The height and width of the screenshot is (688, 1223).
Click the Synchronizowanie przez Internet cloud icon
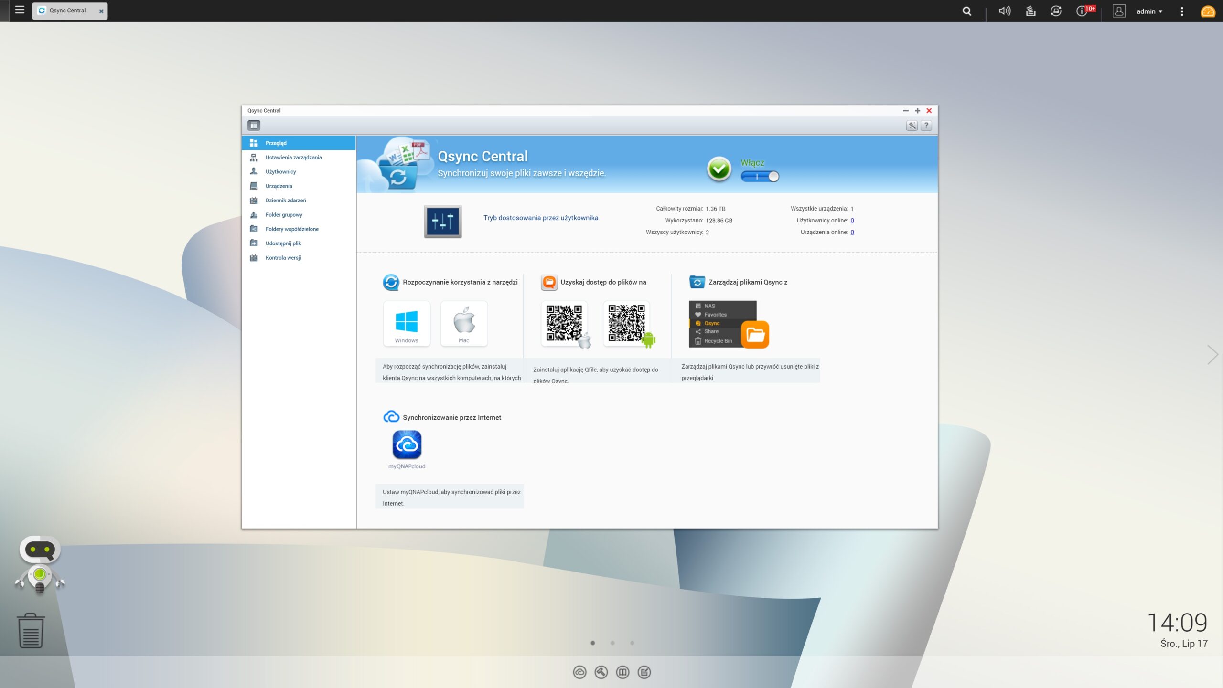pyautogui.click(x=391, y=417)
